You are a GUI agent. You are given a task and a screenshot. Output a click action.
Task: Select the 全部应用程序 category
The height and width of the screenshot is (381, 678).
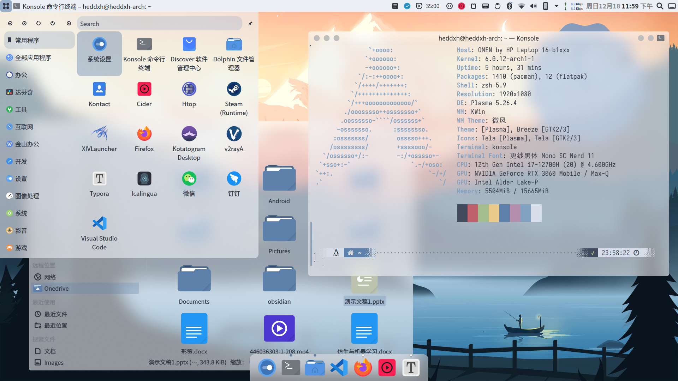coord(33,58)
